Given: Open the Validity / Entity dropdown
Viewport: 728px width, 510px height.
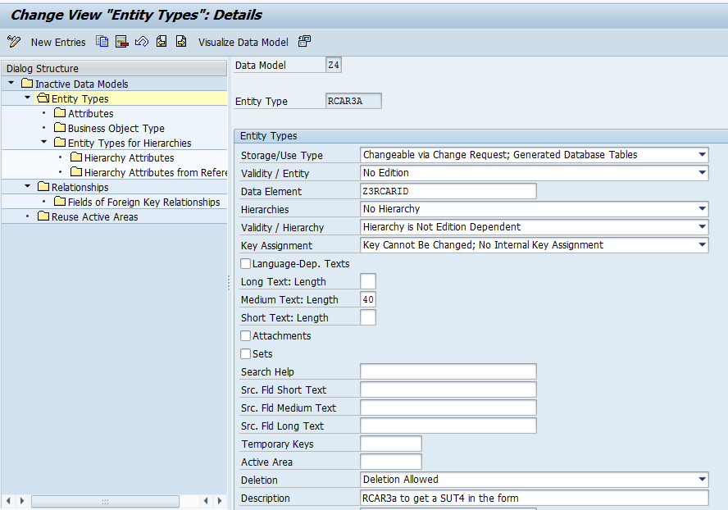Looking at the screenshot, I should point(703,173).
